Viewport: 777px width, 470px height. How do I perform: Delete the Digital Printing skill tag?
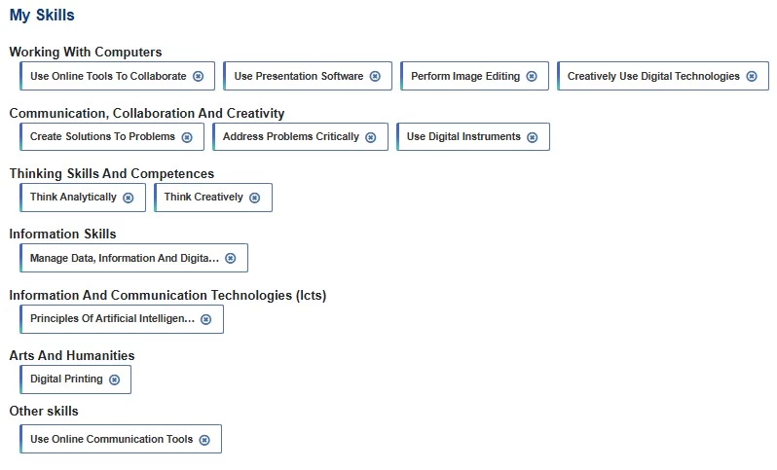pyautogui.click(x=115, y=380)
